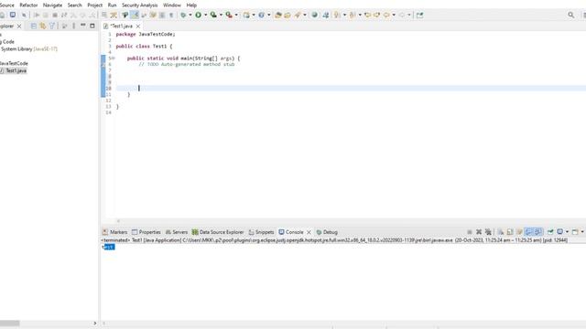Toggle Show Whitespace Characters toolbar button
This screenshot has width=586, height=329.
coord(171,15)
